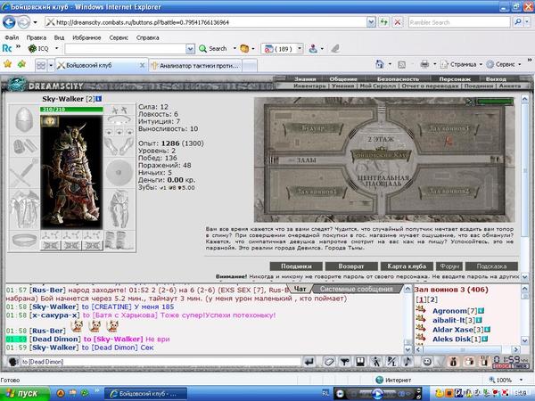Viewport: 535px width, 401px height.
Task: Click the green 210/210 health bar
Action: 71,109
